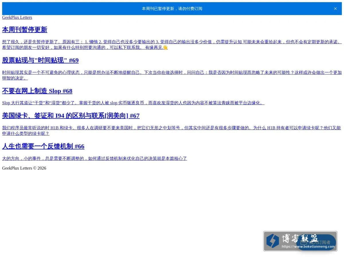Open the post 美国绿卡、签证和 I94 的区别与联系 #67
344x258 pixels.
pyautogui.click(x=71, y=116)
